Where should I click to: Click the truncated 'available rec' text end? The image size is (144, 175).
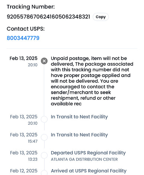point(66,104)
